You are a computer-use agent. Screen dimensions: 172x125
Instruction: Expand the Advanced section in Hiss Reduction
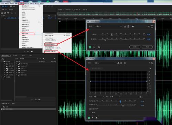pos(90,113)
